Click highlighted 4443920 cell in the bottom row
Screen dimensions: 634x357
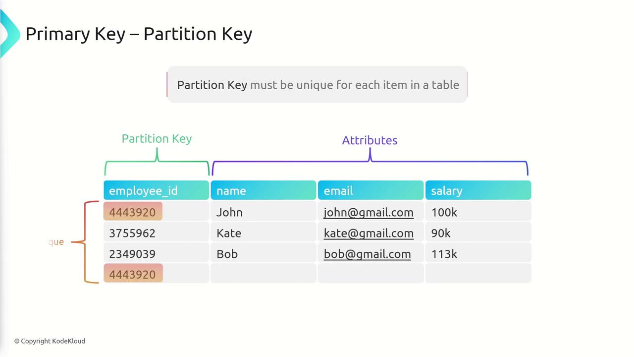pos(133,274)
